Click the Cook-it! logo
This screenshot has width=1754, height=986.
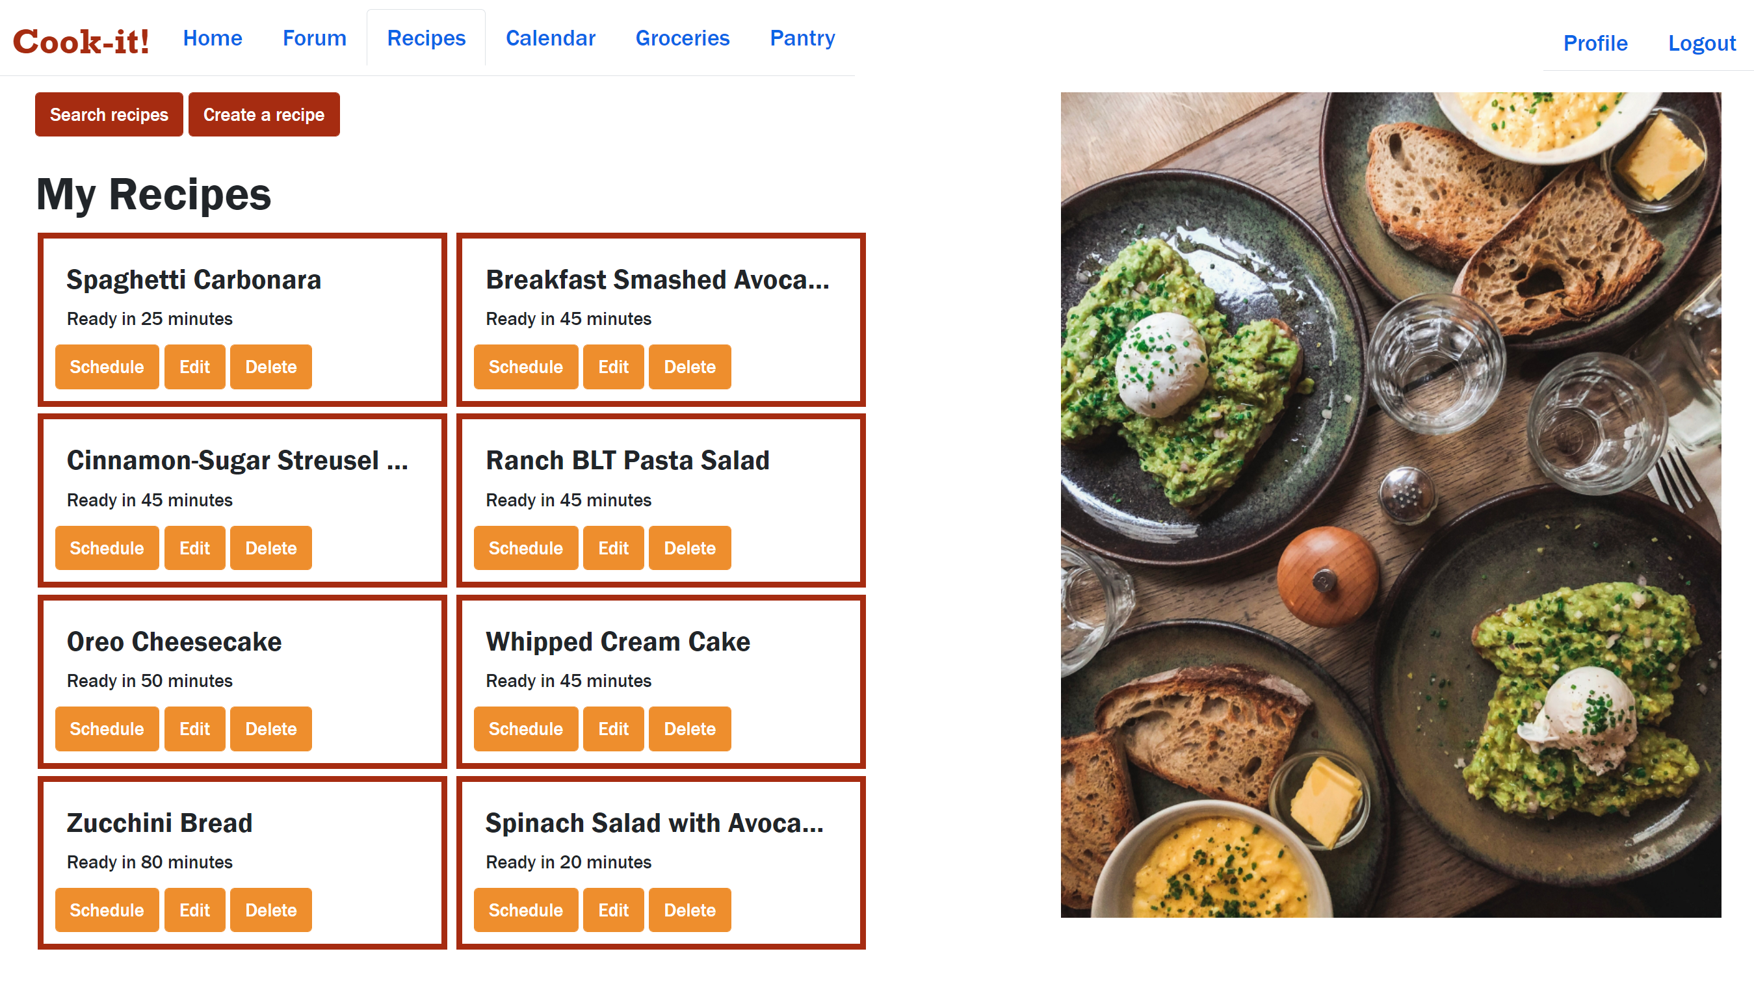click(81, 42)
